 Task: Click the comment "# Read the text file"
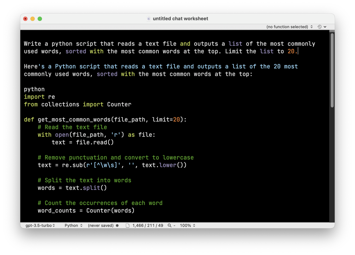(72, 127)
